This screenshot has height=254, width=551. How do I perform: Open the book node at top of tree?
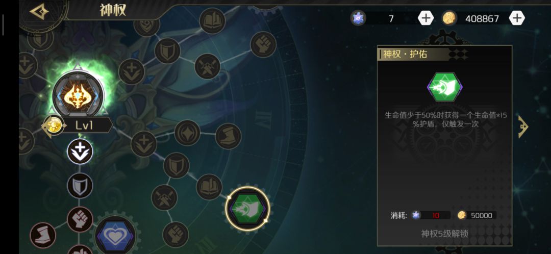[212, 21]
